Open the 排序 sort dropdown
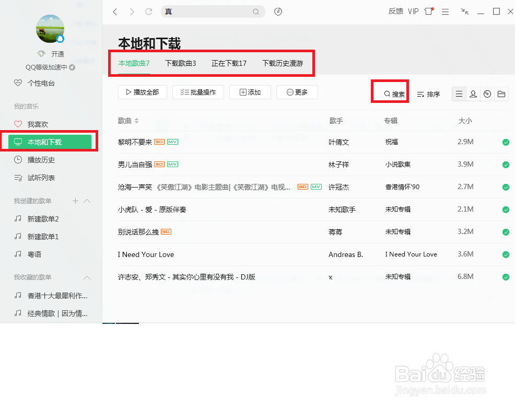Screen dimensions: 515x408 point(429,94)
